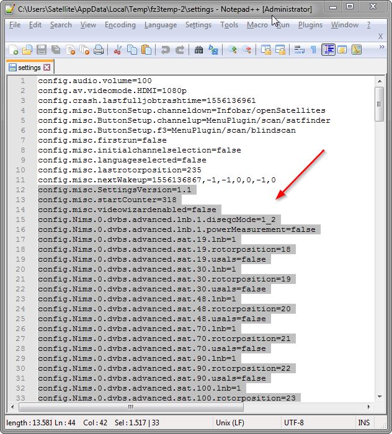Open the Tools menu
Viewport: 392px width, 434px height.
click(x=229, y=25)
